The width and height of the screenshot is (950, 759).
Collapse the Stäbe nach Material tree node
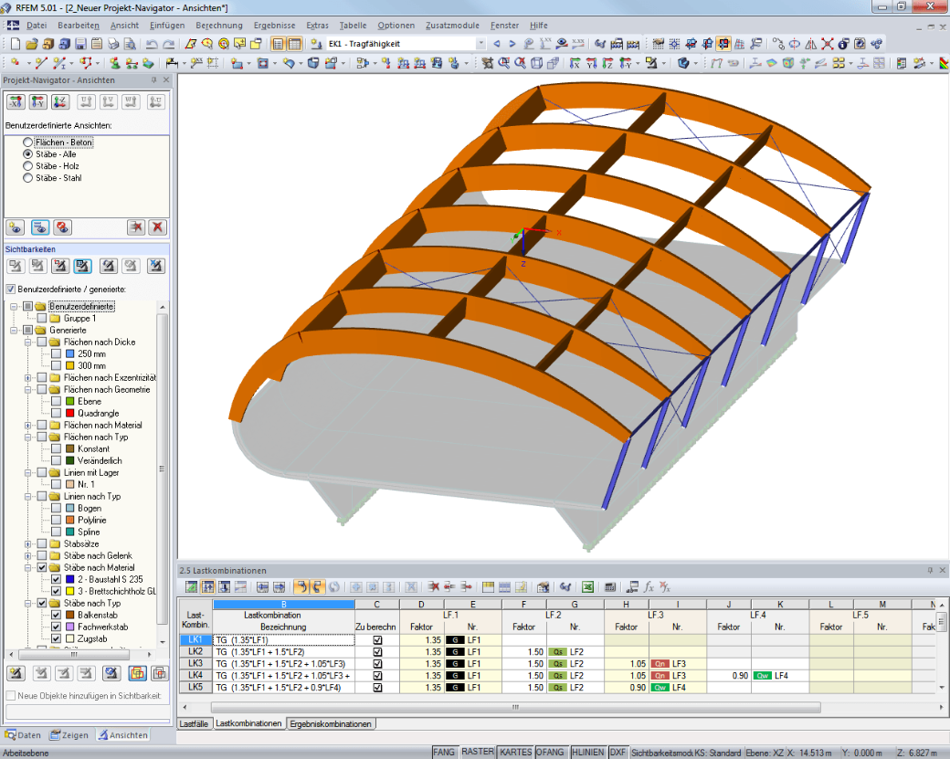pos(28,567)
